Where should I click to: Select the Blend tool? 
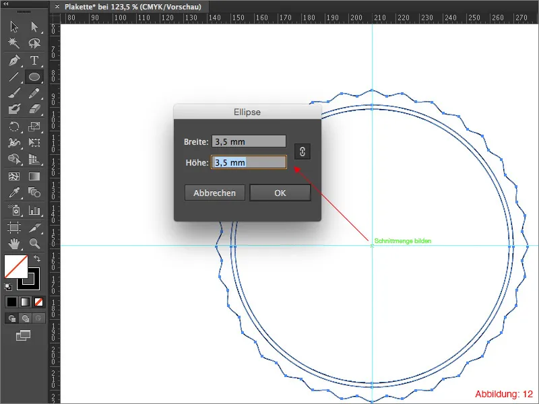34,193
